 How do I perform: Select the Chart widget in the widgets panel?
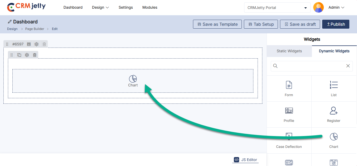[x=334, y=137]
